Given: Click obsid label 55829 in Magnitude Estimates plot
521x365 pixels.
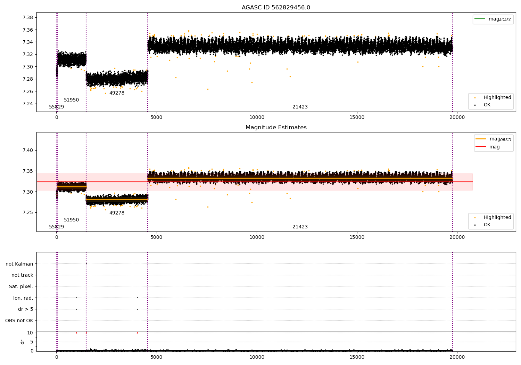Looking at the screenshot, I should click(x=56, y=227).
